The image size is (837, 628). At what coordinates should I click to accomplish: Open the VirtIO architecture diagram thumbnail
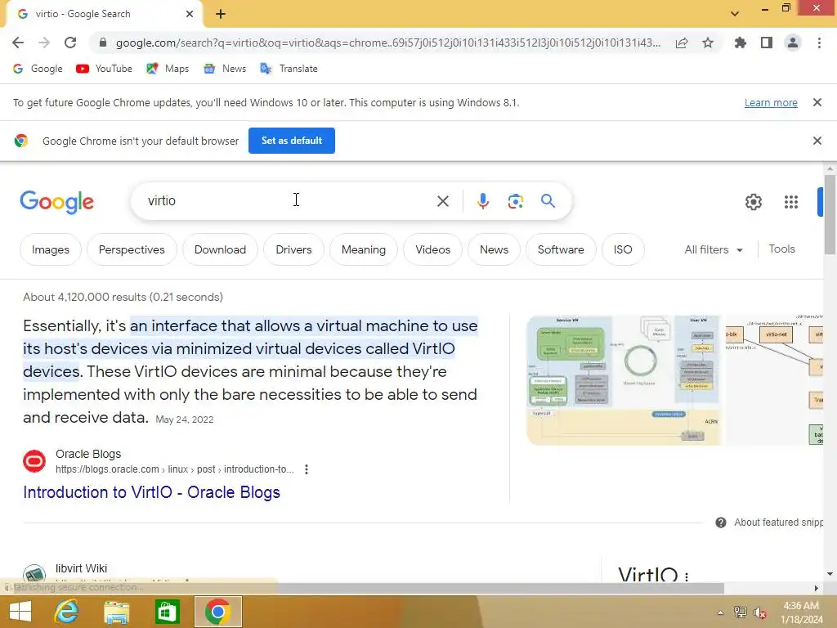click(623, 380)
